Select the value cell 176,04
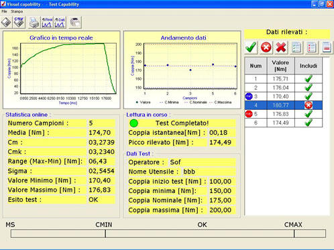The height and width of the screenshot is (250, 334). 280,87
